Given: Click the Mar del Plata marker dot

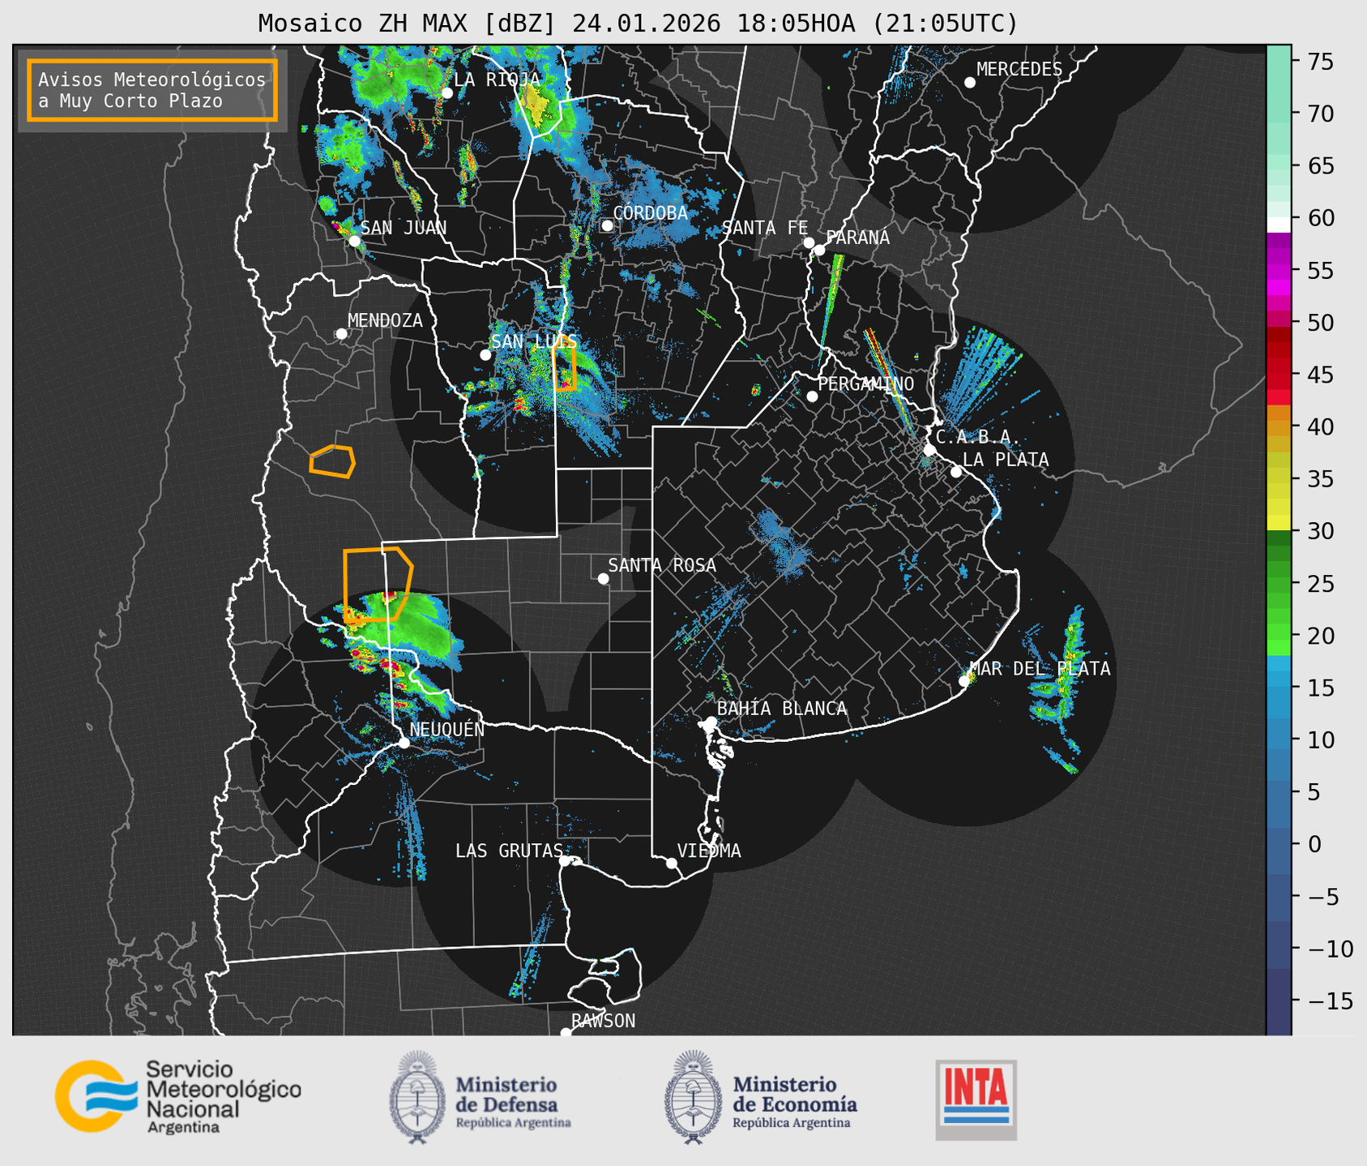Looking at the screenshot, I should click(x=964, y=681).
